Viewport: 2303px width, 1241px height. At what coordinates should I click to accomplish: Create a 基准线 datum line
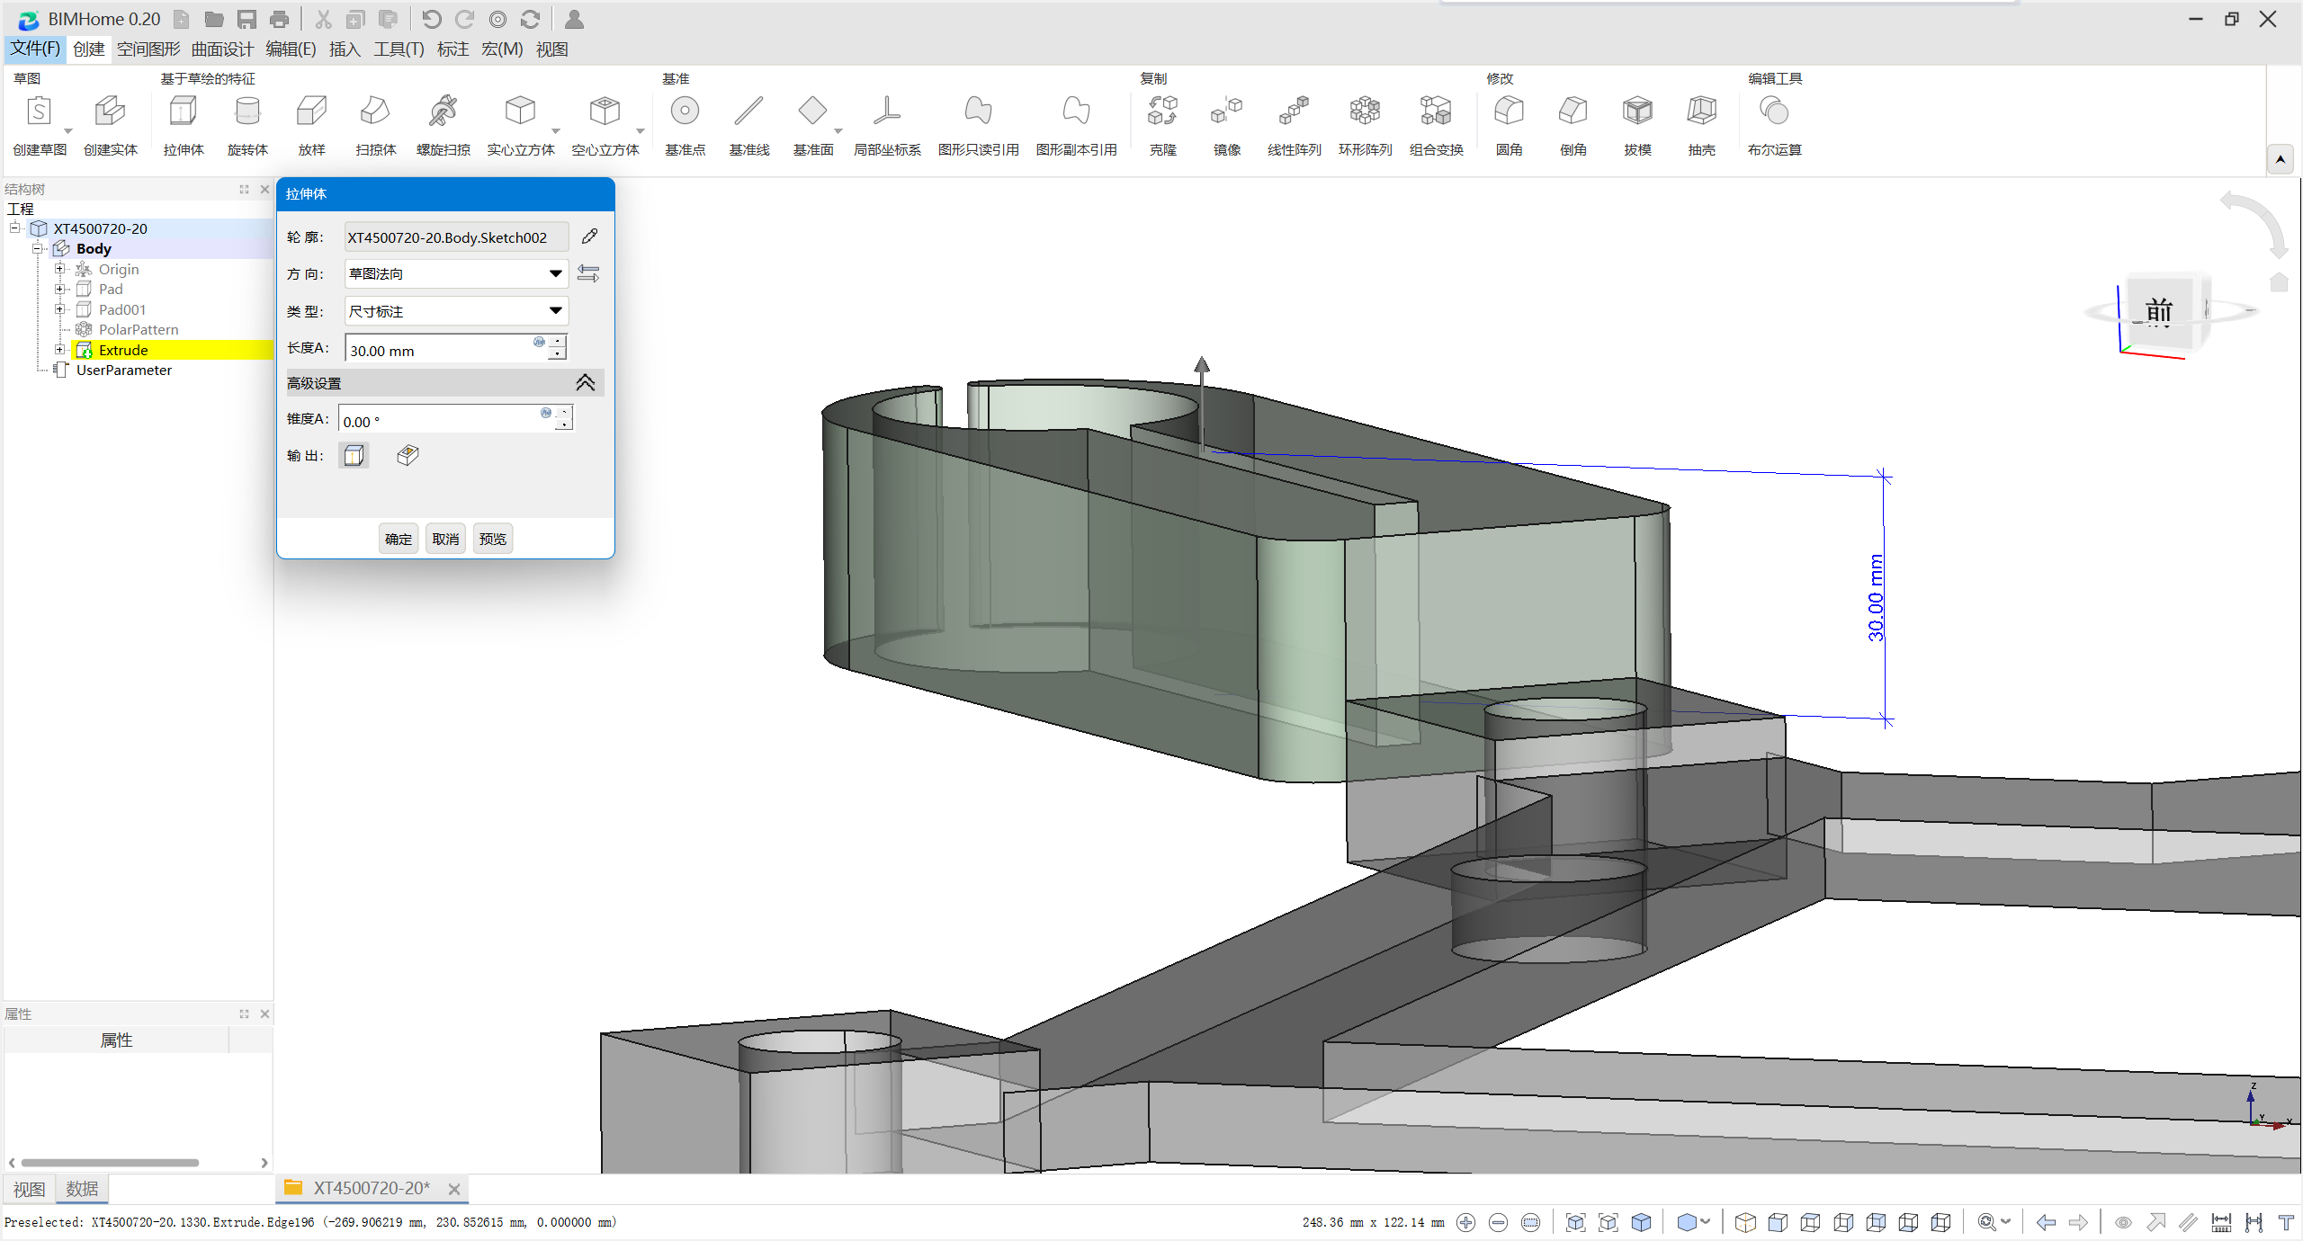748,125
